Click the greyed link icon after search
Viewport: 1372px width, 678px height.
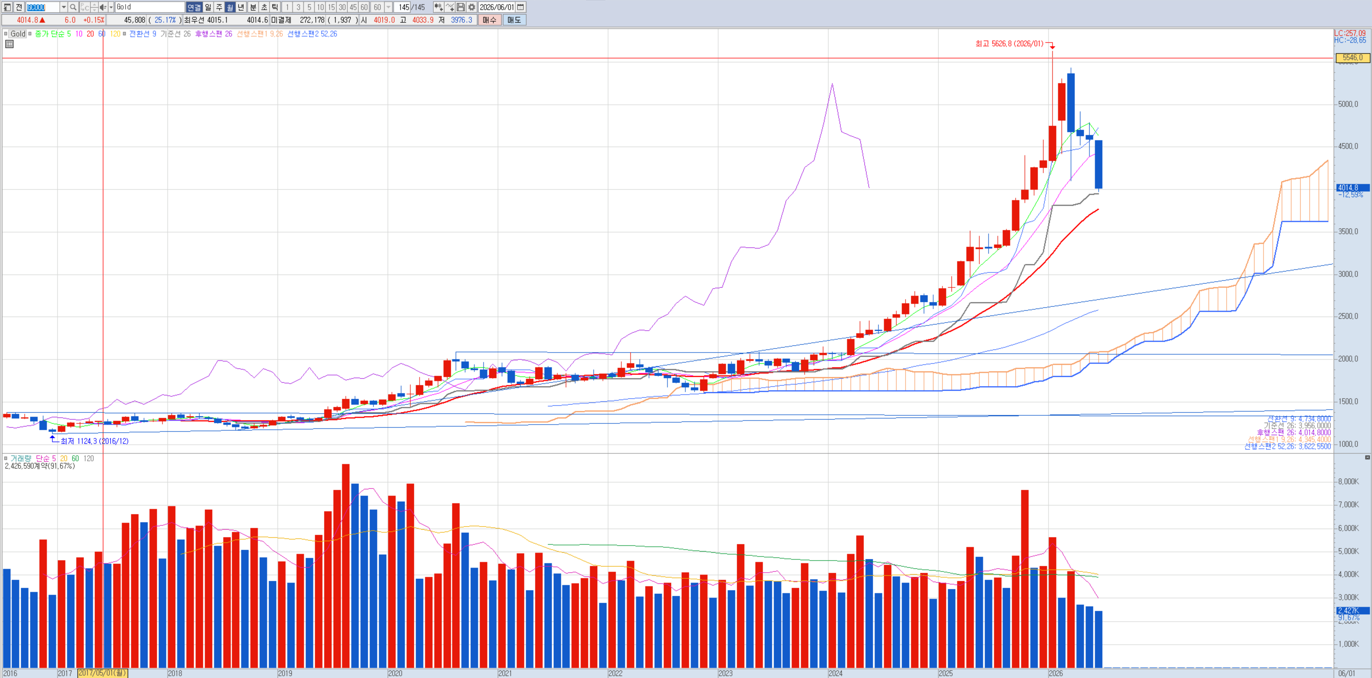coord(84,7)
